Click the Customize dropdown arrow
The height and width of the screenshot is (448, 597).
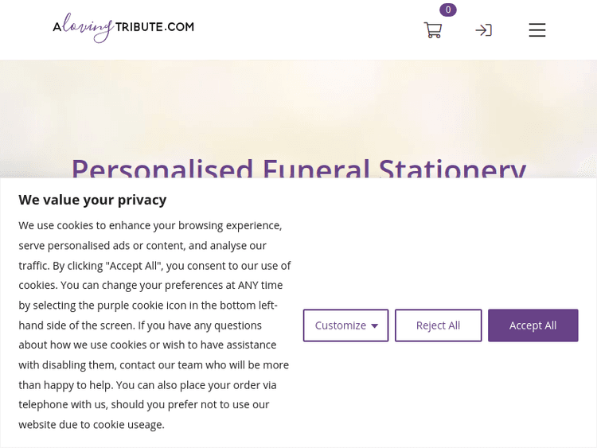click(375, 326)
